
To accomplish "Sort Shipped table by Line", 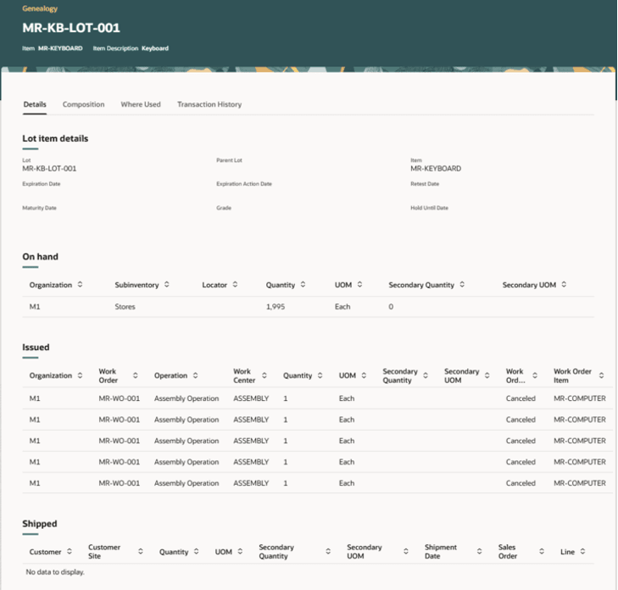I will (x=582, y=551).
